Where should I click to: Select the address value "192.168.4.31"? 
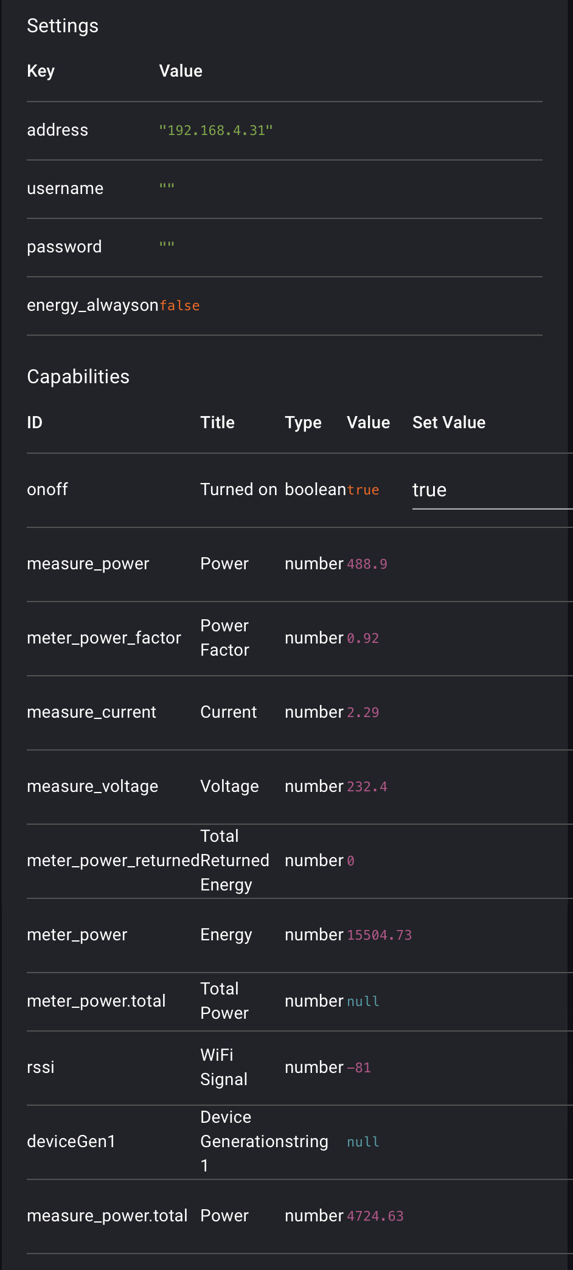(x=216, y=130)
